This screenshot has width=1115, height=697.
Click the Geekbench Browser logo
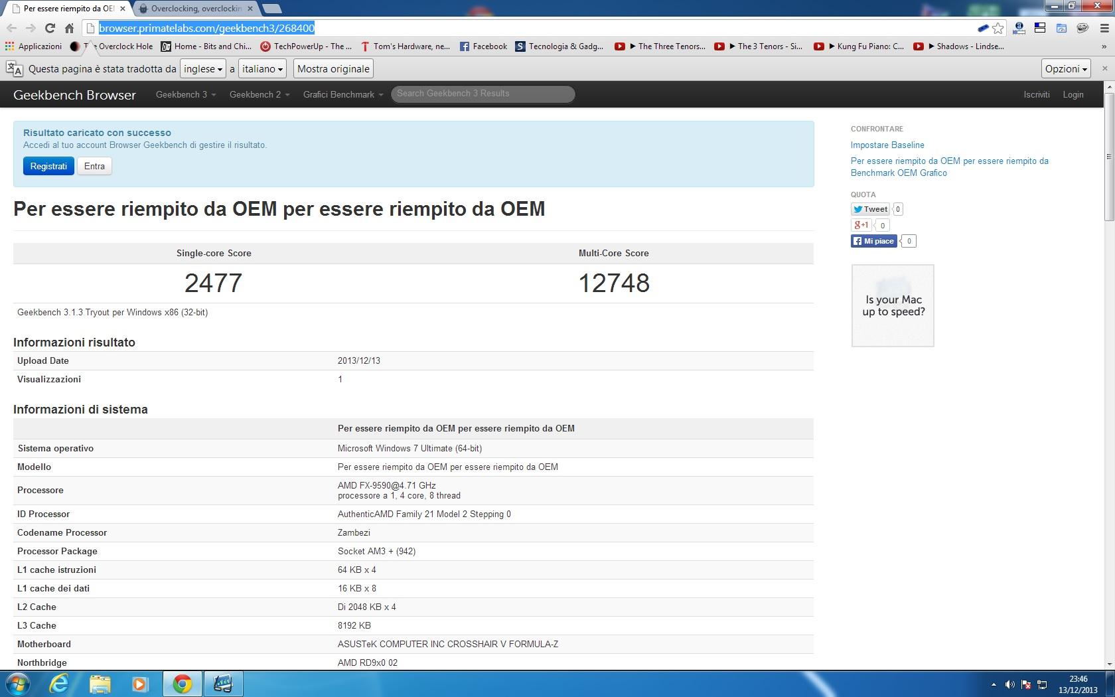(x=74, y=95)
